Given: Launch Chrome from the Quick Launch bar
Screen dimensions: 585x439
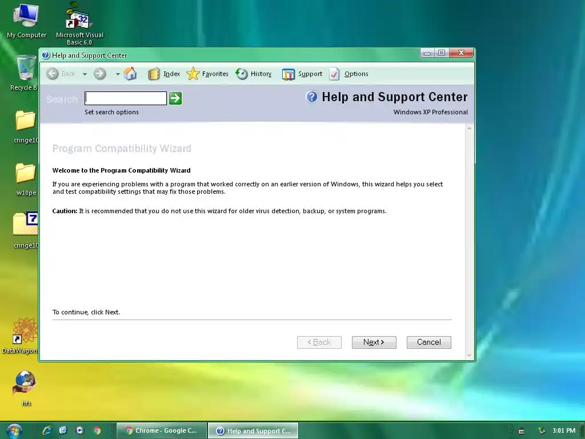Looking at the screenshot, I should click(x=97, y=430).
